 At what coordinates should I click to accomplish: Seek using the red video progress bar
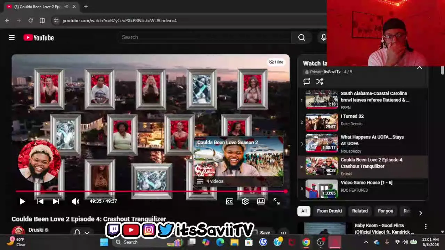pyautogui.click(x=151, y=191)
